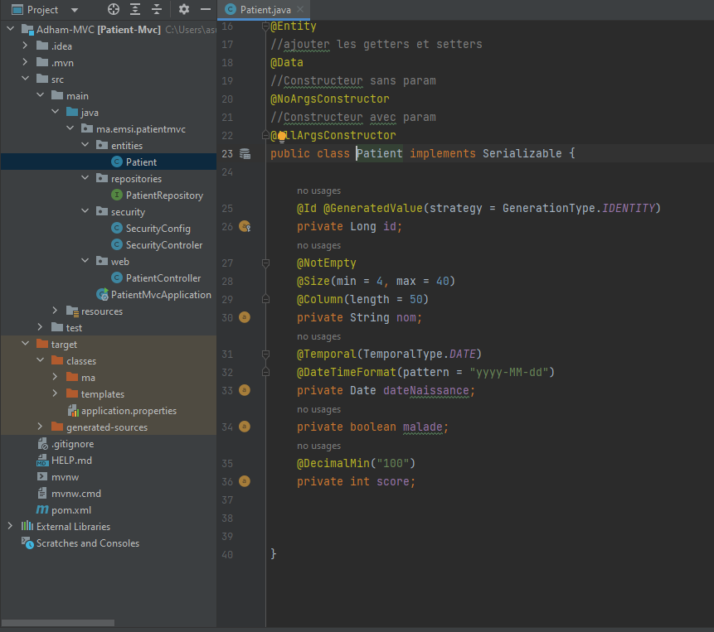The height and width of the screenshot is (632, 714).
Task: Open Project panel settings gear
Action: [x=184, y=9]
